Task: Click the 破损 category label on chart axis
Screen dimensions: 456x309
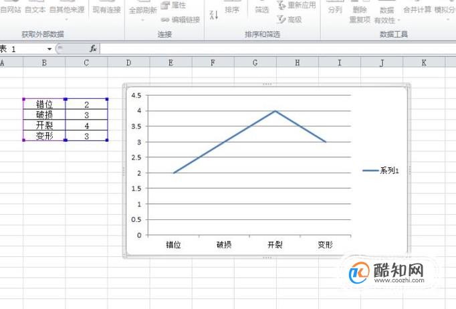Action: coord(224,245)
